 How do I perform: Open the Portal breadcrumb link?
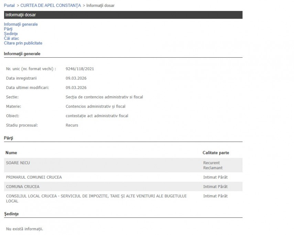9,5
